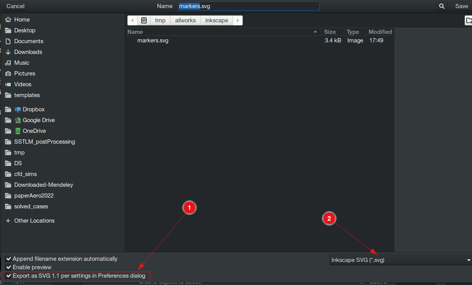This screenshot has height=285, width=472.
Task: Open the Inkscape SVG file type dropdown
Action: [x=401, y=260]
